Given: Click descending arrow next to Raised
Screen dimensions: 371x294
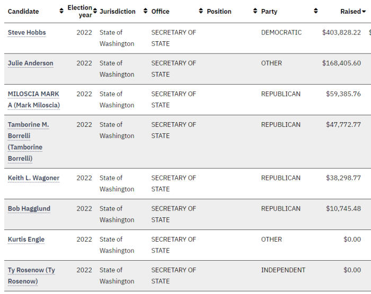Looking at the screenshot, I should click(x=364, y=11).
